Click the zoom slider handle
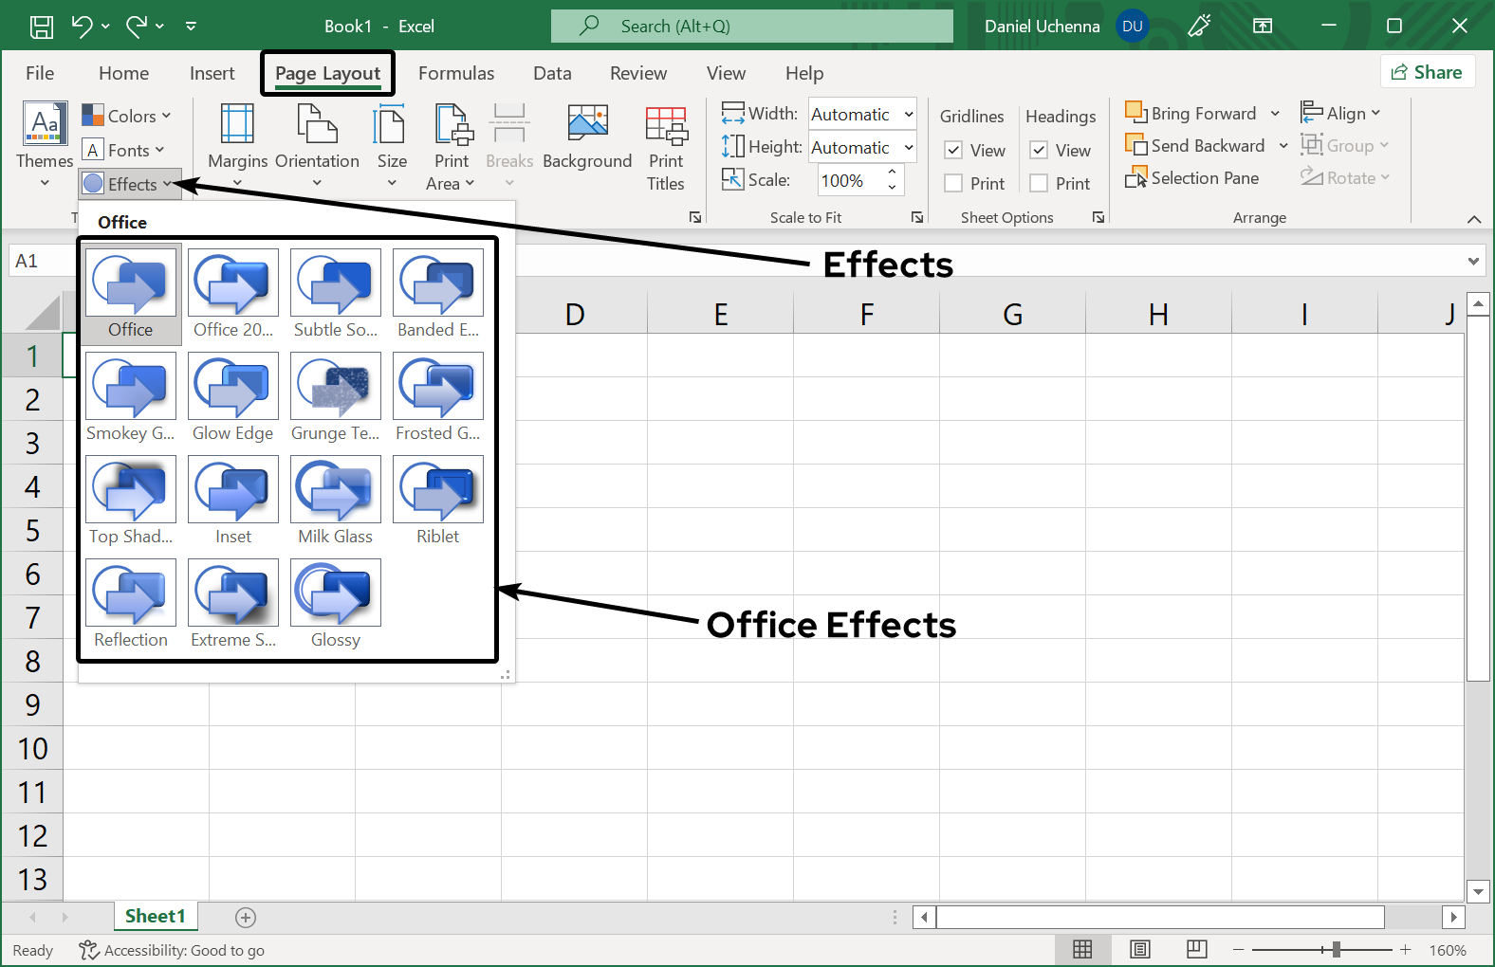 tap(1336, 949)
